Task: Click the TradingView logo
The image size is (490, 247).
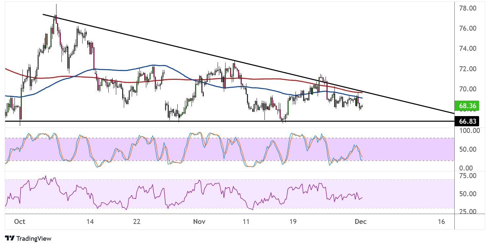Action: (28, 238)
